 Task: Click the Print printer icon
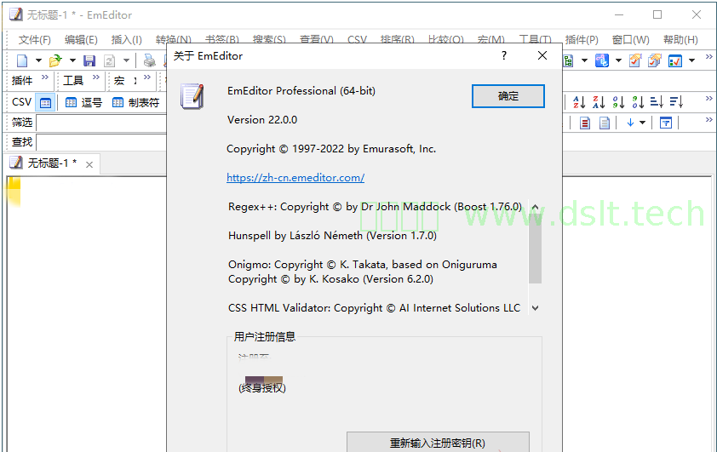point(150,60)
